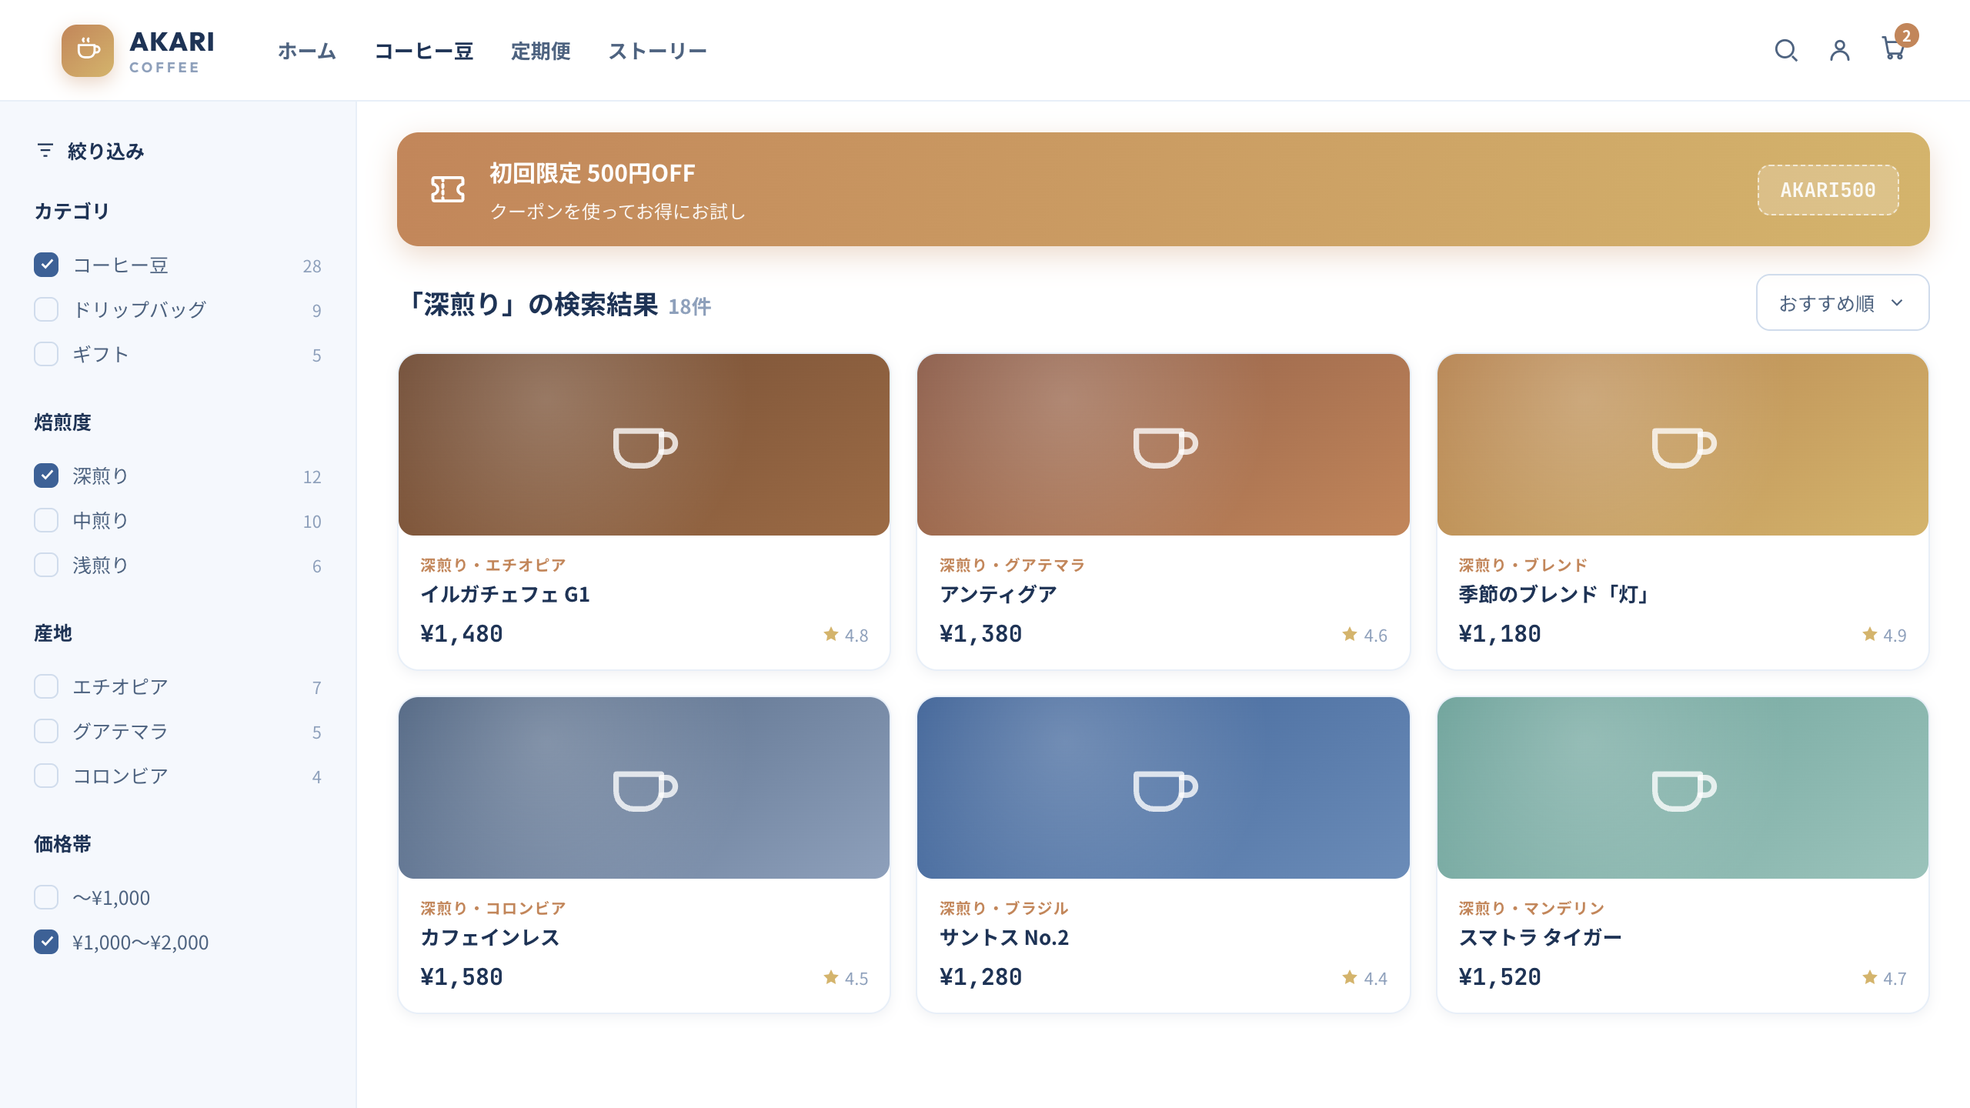Click the star rating 4.5 on カフェインレス
1970x1108 pixels.
pyautogui.click(x=846, y=978)
